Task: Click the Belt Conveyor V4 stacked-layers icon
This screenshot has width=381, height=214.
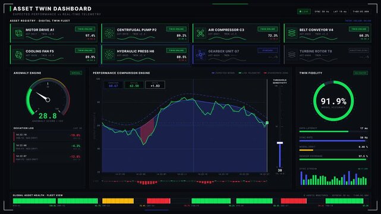Action: (292, 33)
